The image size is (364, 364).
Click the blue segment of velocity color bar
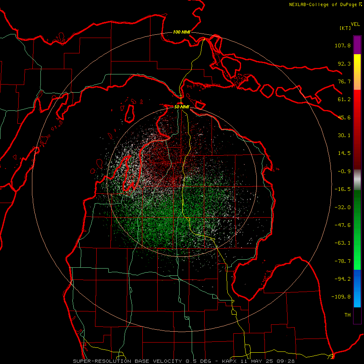[x=357, y=288]
